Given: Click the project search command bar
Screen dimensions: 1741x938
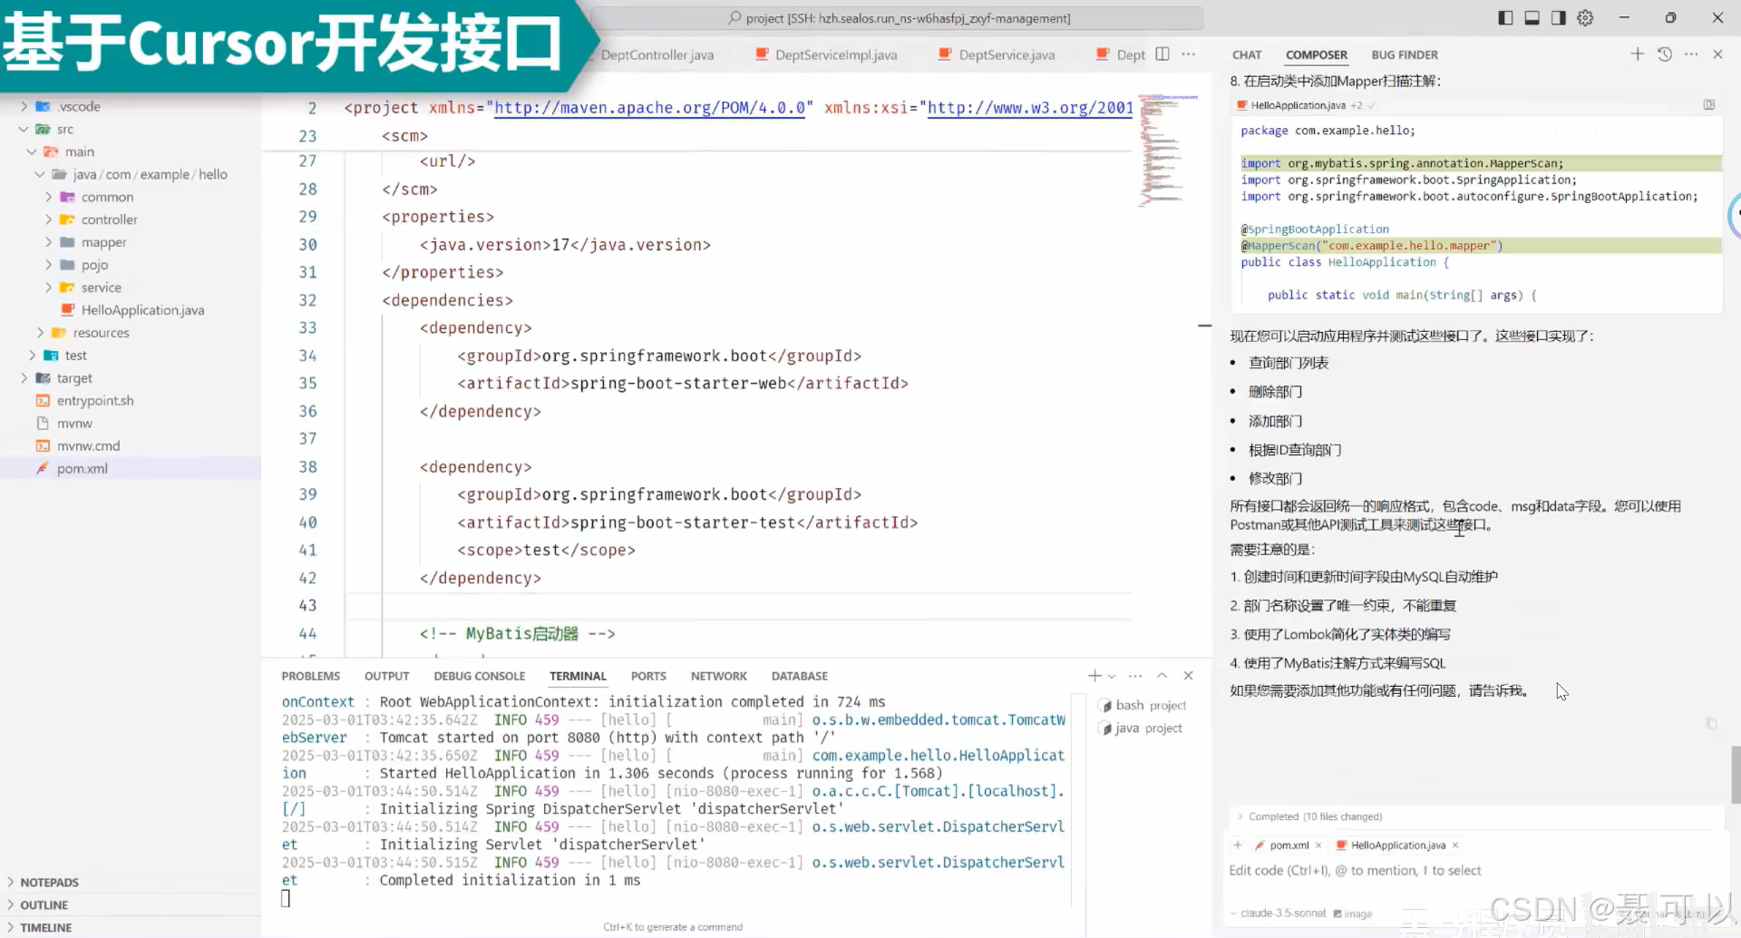Looking at the screenshot, I should tap(898, 18).
